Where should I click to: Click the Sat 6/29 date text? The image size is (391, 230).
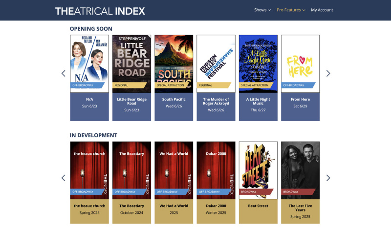tap(300, 106)
